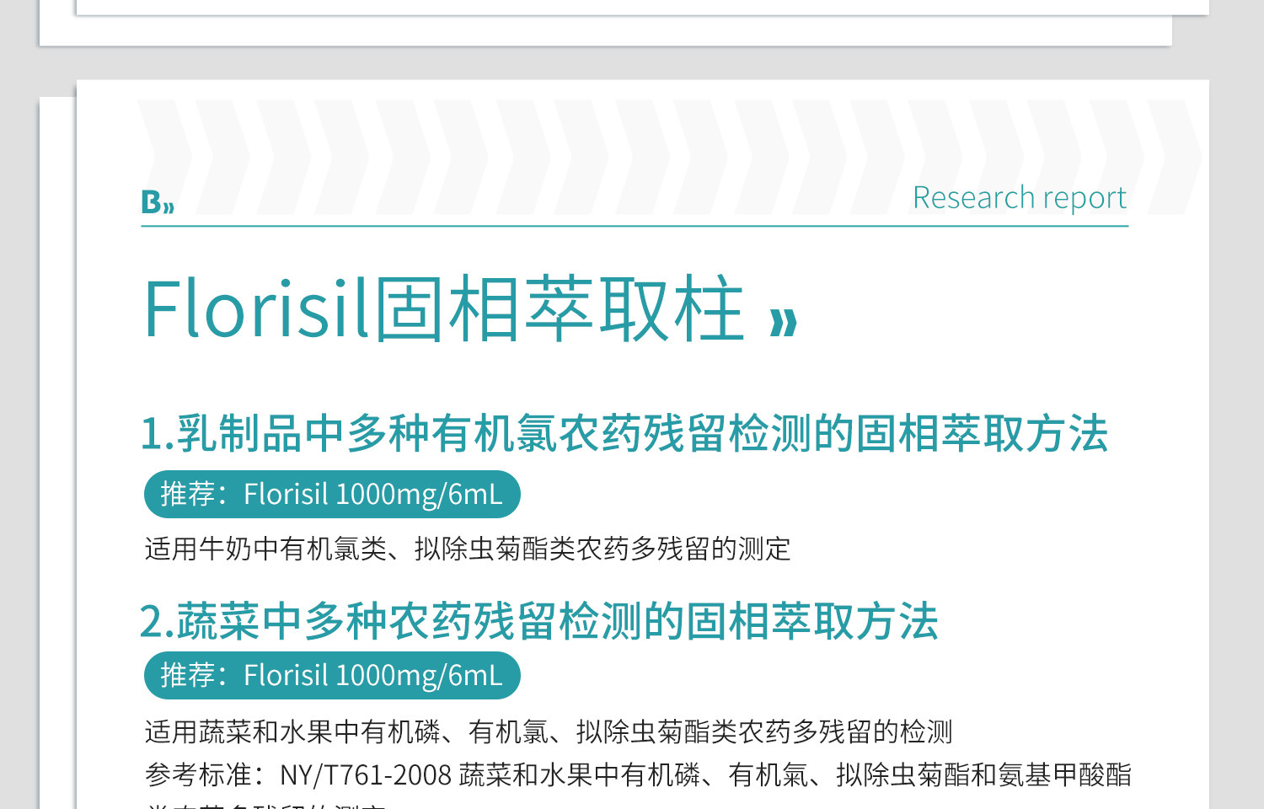Click the word Florisil in the main title
The image size is (1264, 809).
coord(256,309)
